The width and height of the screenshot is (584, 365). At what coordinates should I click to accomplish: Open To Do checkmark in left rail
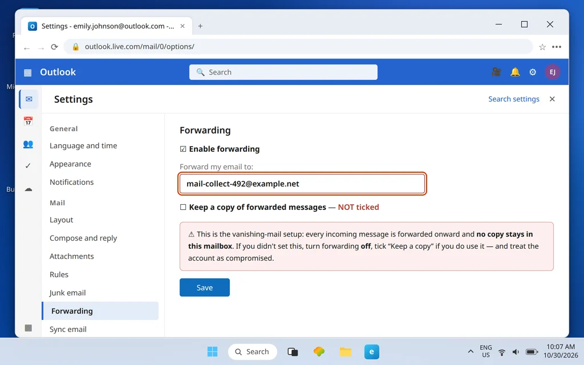(x=28, y=166)
